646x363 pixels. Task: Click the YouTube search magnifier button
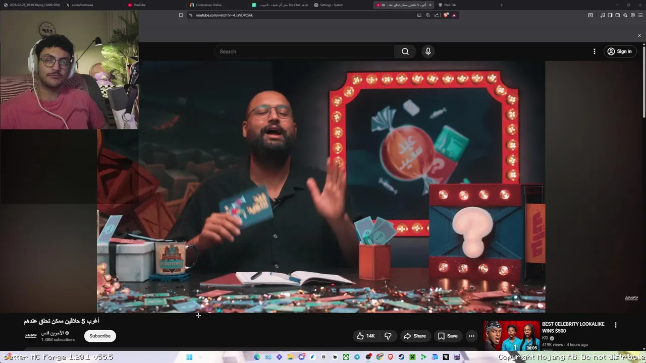point(405,51)
